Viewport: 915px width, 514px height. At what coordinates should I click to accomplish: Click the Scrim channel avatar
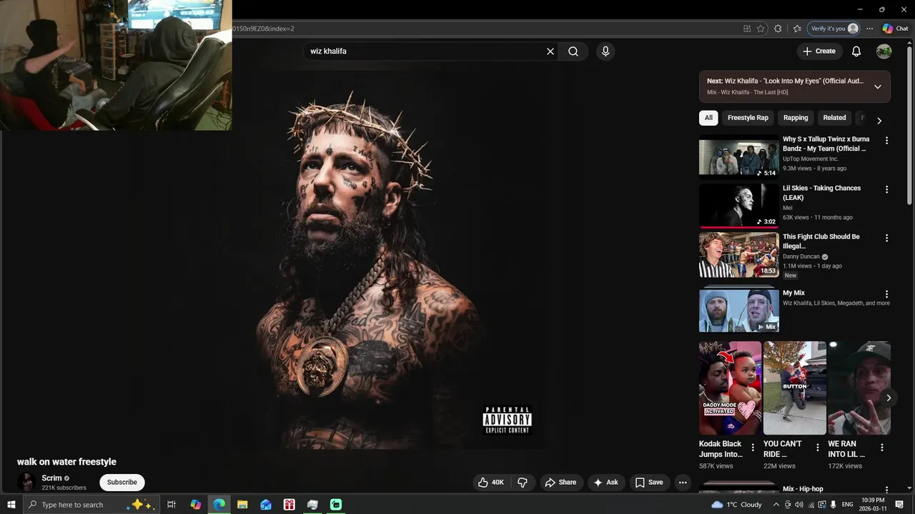tap(26, 483)
